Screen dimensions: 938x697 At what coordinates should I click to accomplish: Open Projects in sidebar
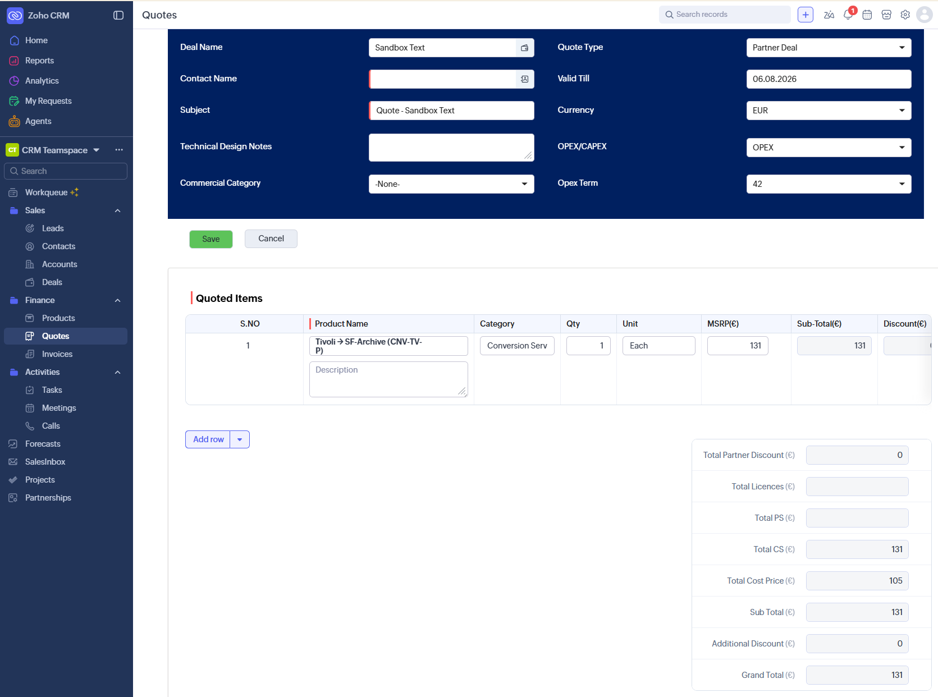tap(40, 480)
